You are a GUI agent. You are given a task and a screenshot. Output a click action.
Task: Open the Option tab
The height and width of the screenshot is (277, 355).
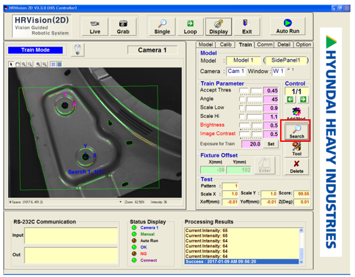(303, 44)
